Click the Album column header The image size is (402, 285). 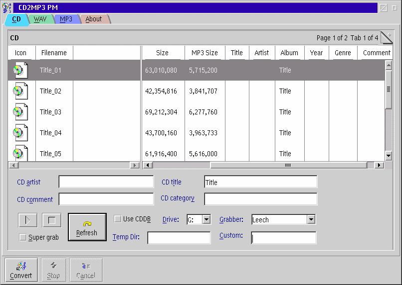(289, 53)
